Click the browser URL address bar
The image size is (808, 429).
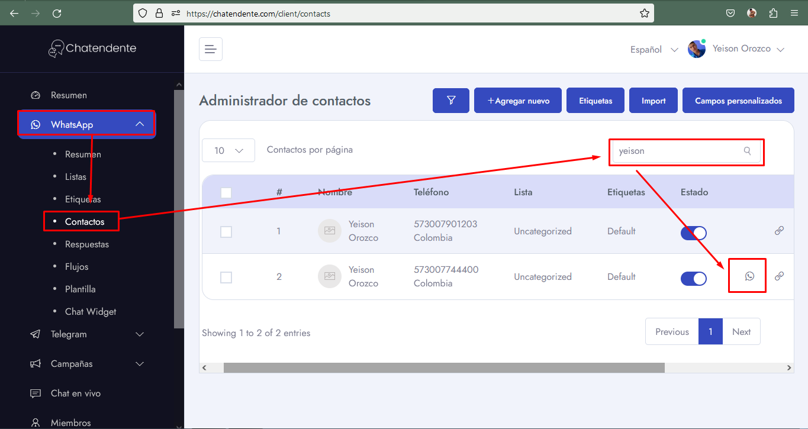(x=394, y=13)
